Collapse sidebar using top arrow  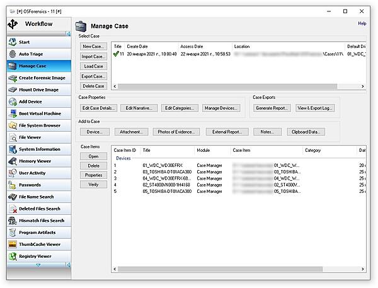[x=69, y=34]
